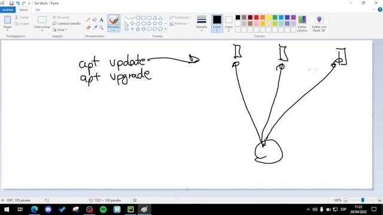Select Color 1 foreground box
Screen dimensions: 383x215
(217, 23)
